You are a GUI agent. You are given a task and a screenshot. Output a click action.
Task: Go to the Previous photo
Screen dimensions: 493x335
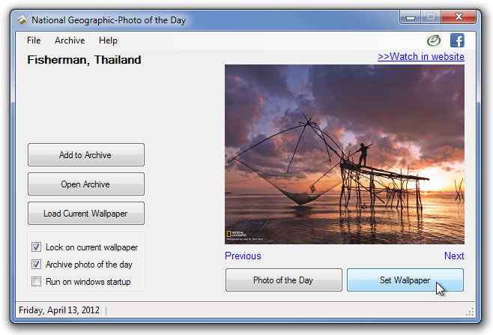(x=243, y=256)
